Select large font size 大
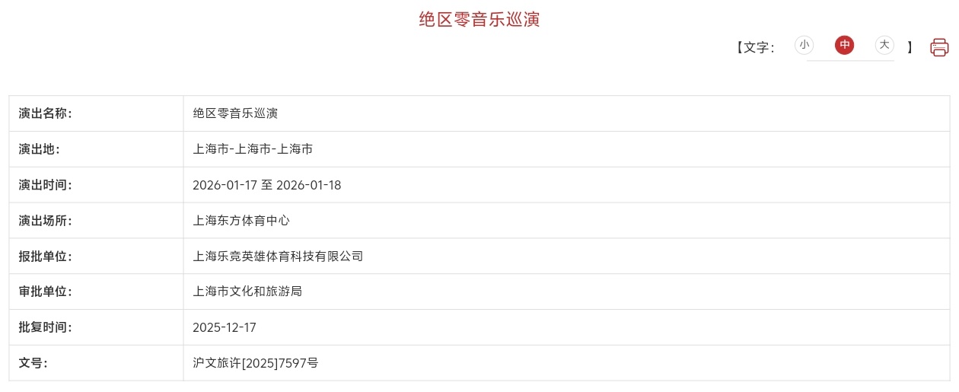The width and height of the screenshot is (959, 392). pos(884,45)
